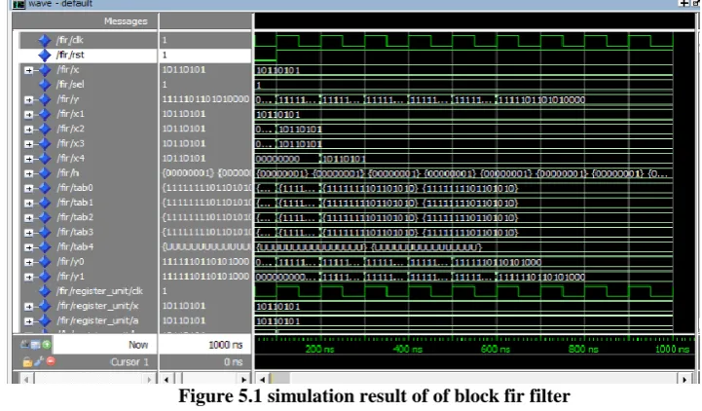Click the waveform pane scroll left arrow
Viewport: 702px width, 411px height.
[x=262, y=379]
